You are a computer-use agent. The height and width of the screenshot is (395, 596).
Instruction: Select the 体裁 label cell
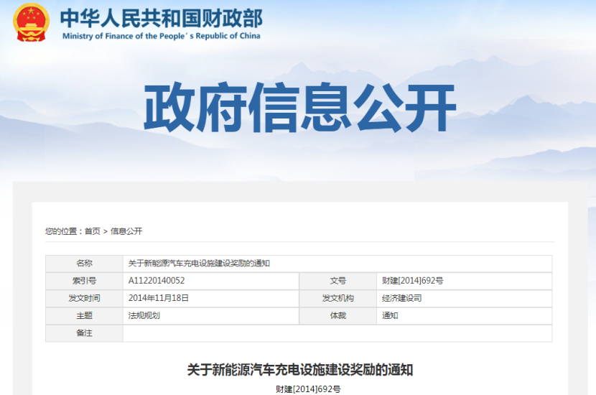338,316
